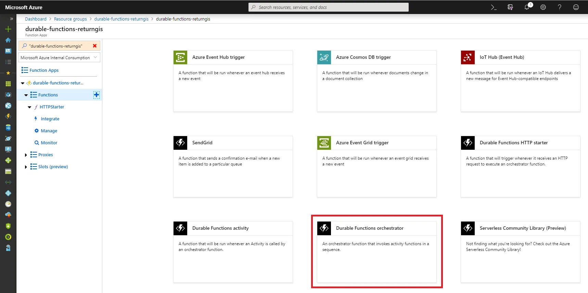Open portal settings gear

[543, 7]
